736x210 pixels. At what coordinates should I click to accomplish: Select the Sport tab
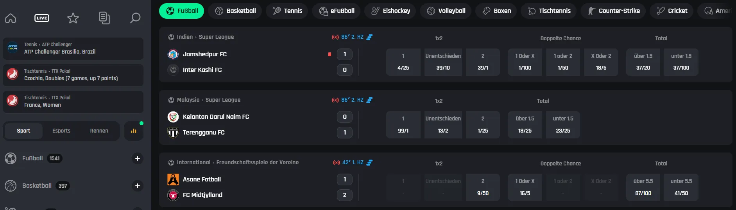[23, 131]
